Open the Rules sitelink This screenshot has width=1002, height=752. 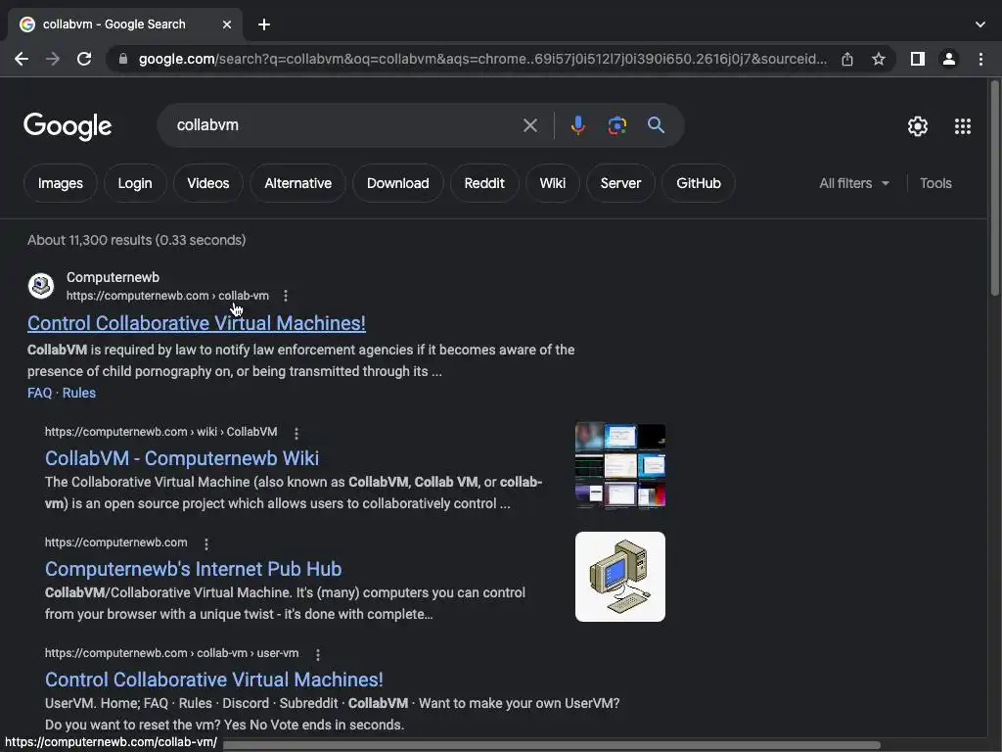tap(78, 393)
